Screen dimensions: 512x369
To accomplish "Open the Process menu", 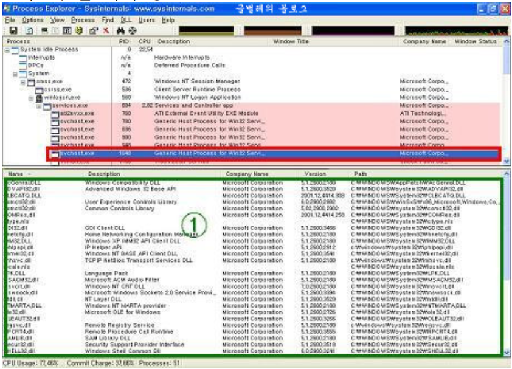I will 83,20.
